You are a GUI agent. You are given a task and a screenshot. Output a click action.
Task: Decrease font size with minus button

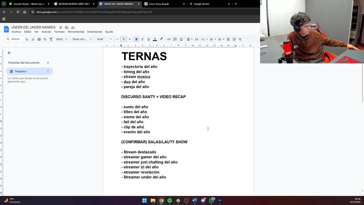117,39
